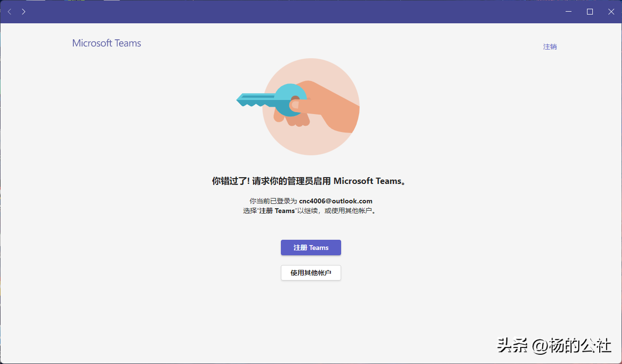The width and height of the screenshot is (622, 364).
Task: Click the heading 你错过了! 请求你的管理员启用
Action: click(311, 181)
